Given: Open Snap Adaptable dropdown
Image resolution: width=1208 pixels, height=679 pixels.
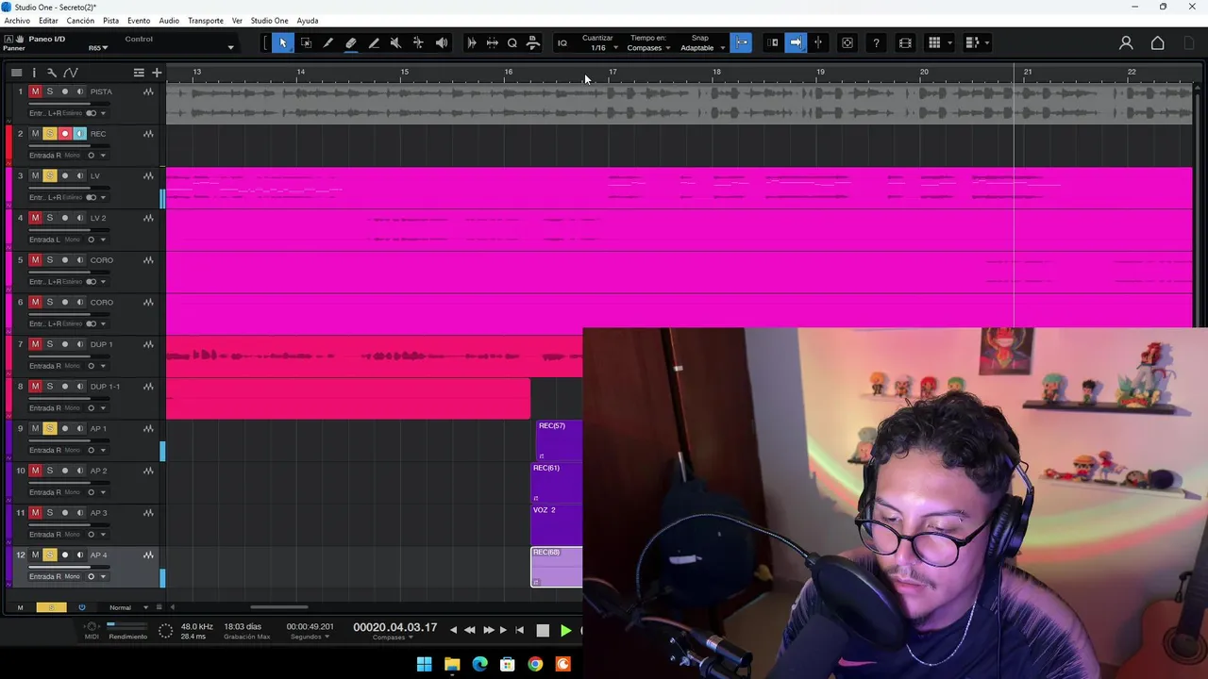Looking at the screenshot, I should pos(702,48).
